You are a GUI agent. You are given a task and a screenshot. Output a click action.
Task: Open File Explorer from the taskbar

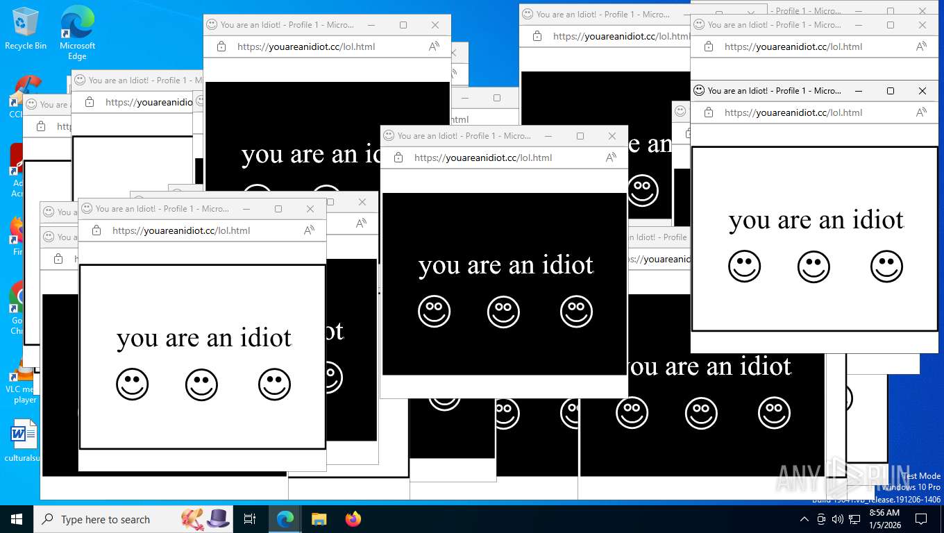click(x=319, y=519)
